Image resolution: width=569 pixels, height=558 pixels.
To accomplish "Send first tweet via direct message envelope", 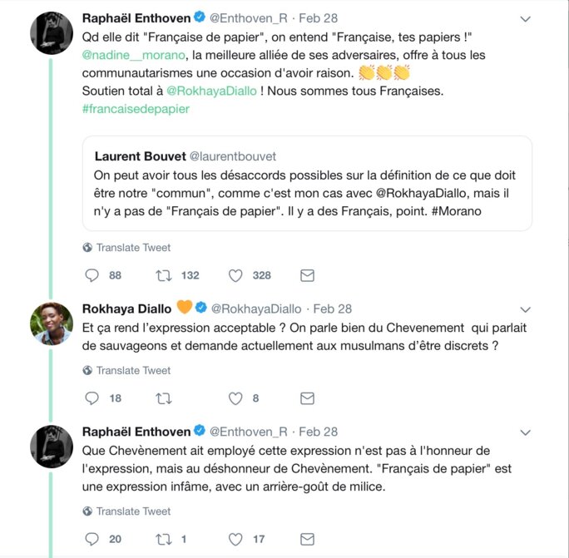I will tap(306, 275).
